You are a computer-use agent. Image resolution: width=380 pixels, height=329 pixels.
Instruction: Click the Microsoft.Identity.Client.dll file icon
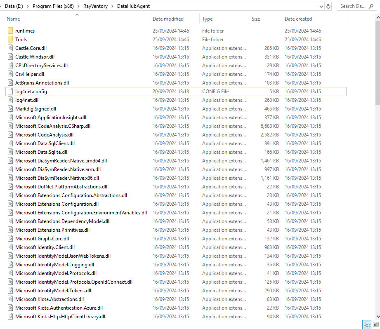(x=10, y=247)
